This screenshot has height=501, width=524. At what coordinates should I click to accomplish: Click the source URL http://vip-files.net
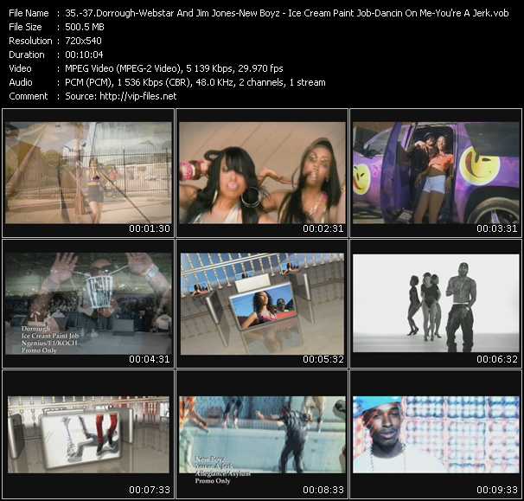[x=138, y=96]
